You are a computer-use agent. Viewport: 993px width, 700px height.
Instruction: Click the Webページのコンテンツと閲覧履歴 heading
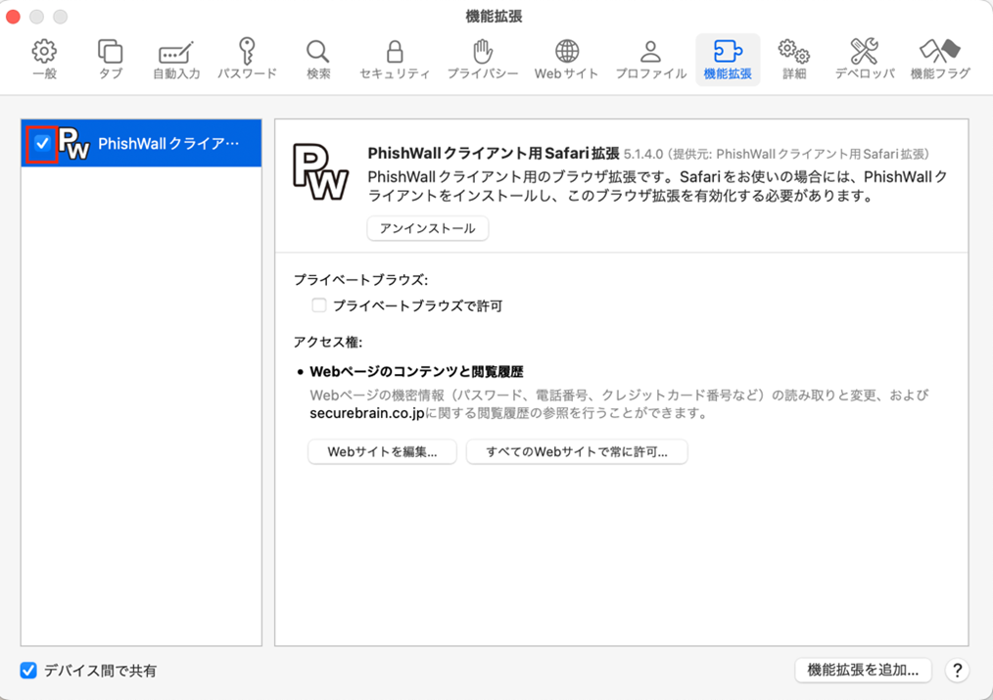point(416,371)
